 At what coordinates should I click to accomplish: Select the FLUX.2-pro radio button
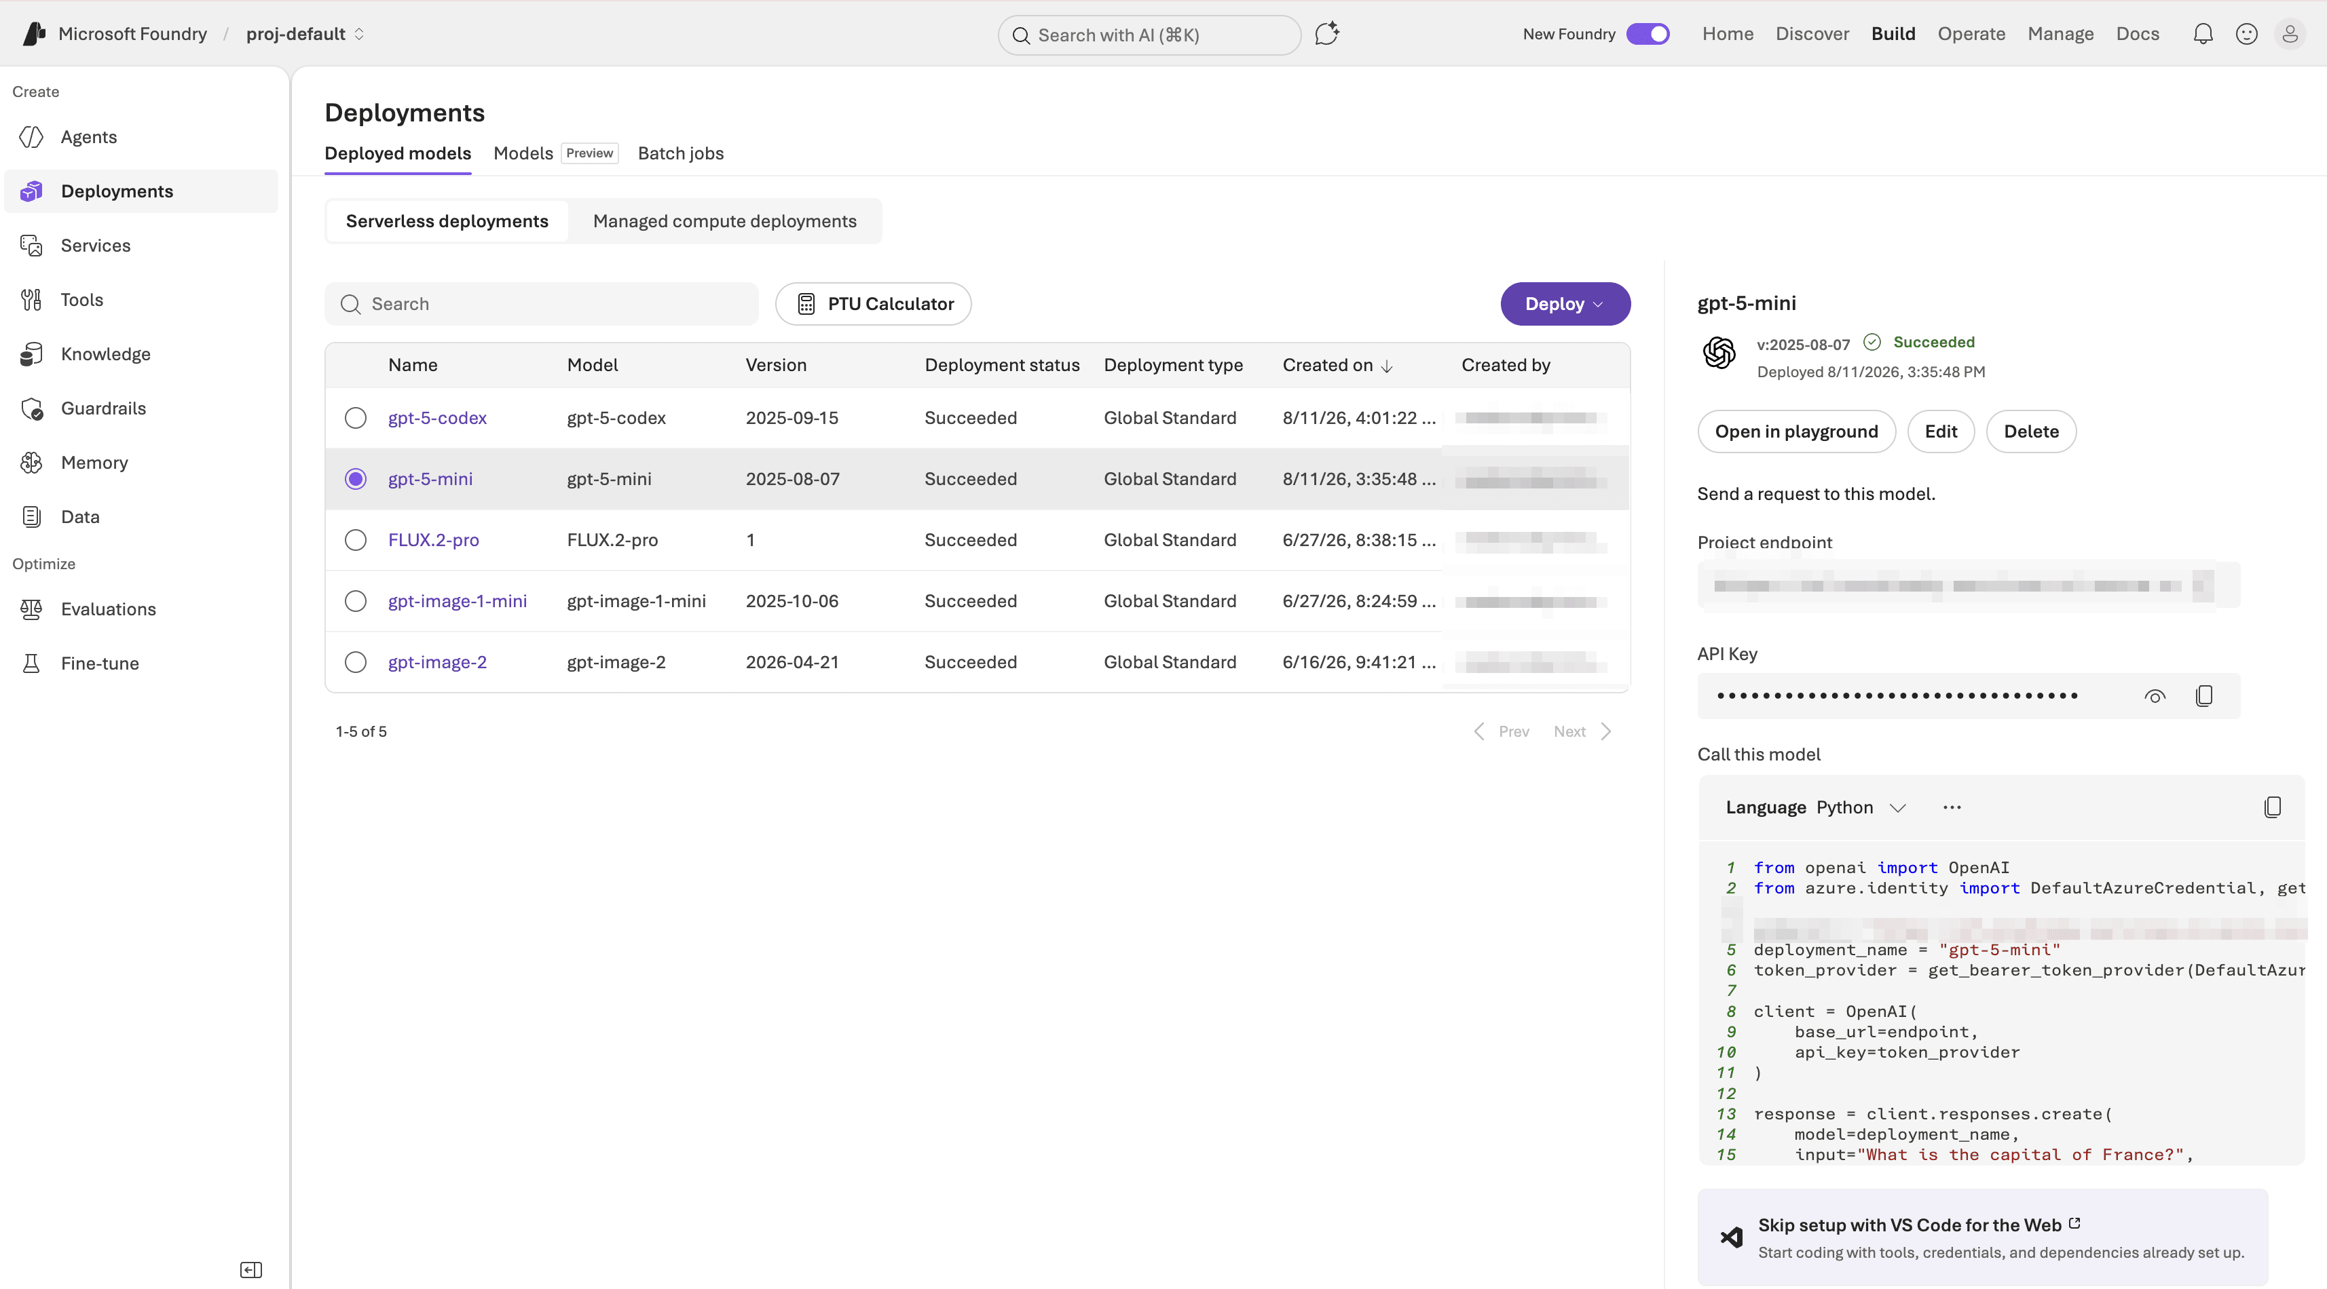(x=356, y=540)
